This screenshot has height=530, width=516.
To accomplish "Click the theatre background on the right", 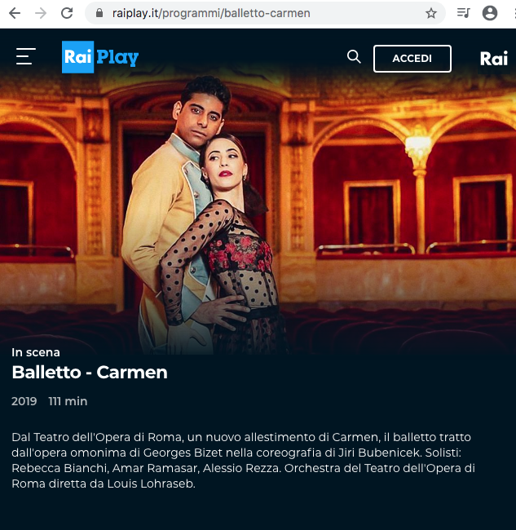I will point(405,203).
